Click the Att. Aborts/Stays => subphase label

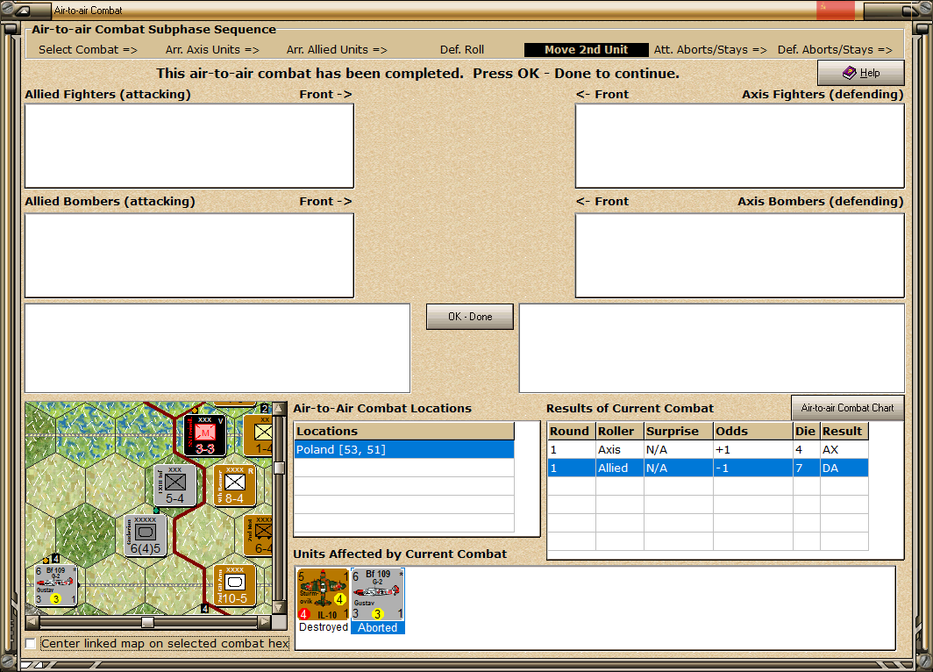tap(710, 50)
